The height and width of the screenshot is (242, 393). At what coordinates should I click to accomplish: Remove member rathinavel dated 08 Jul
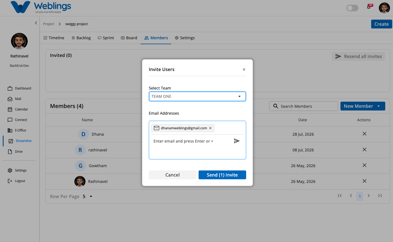coord(365,149)
